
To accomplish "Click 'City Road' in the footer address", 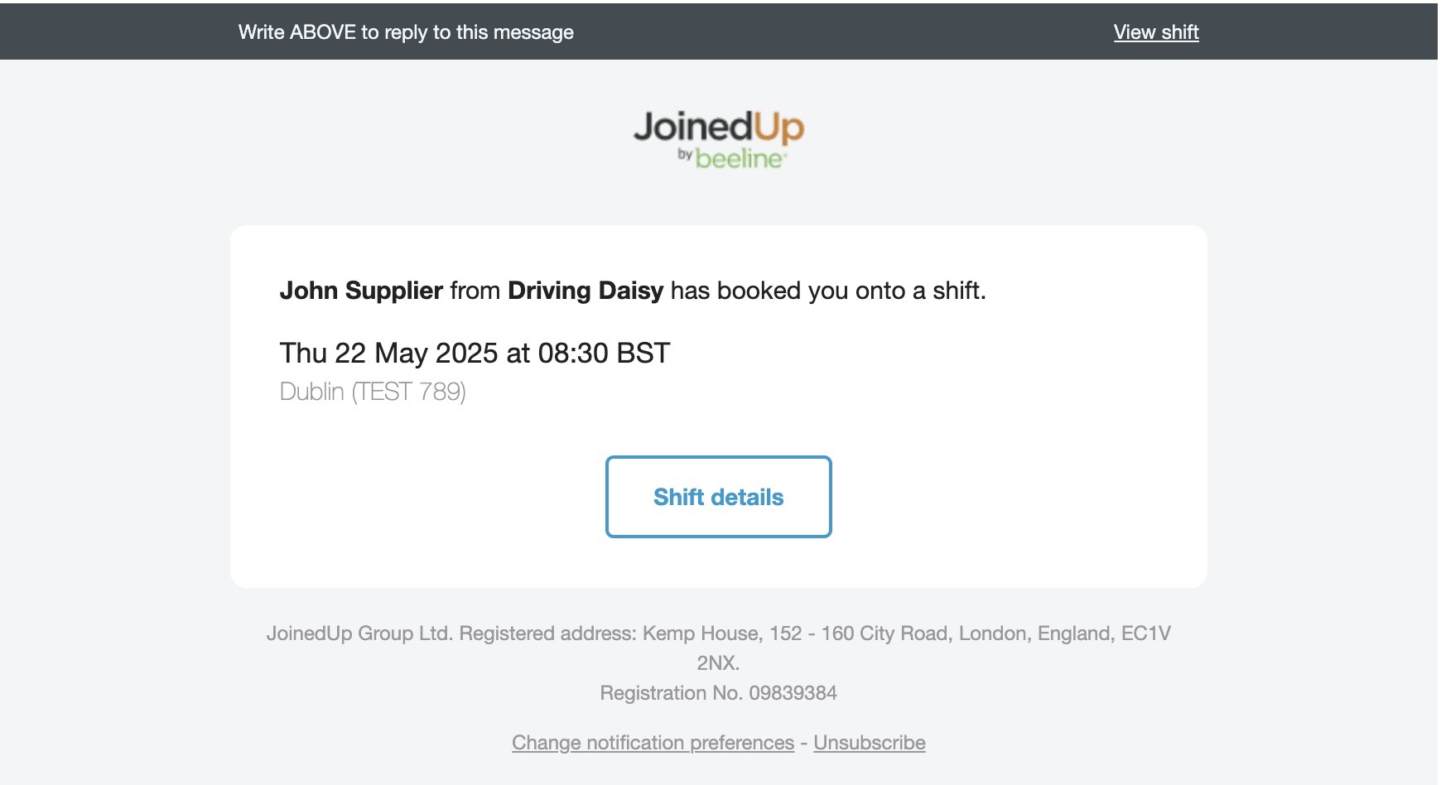I will (903, 633).
